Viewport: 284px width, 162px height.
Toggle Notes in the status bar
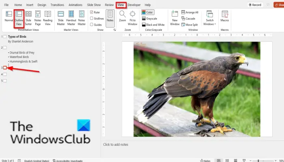coord(205,160)
